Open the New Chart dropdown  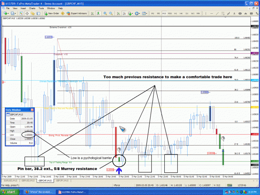[x=6, y=13]
